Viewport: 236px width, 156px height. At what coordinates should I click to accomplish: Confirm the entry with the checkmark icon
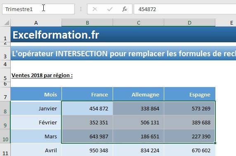coord(110,9)
